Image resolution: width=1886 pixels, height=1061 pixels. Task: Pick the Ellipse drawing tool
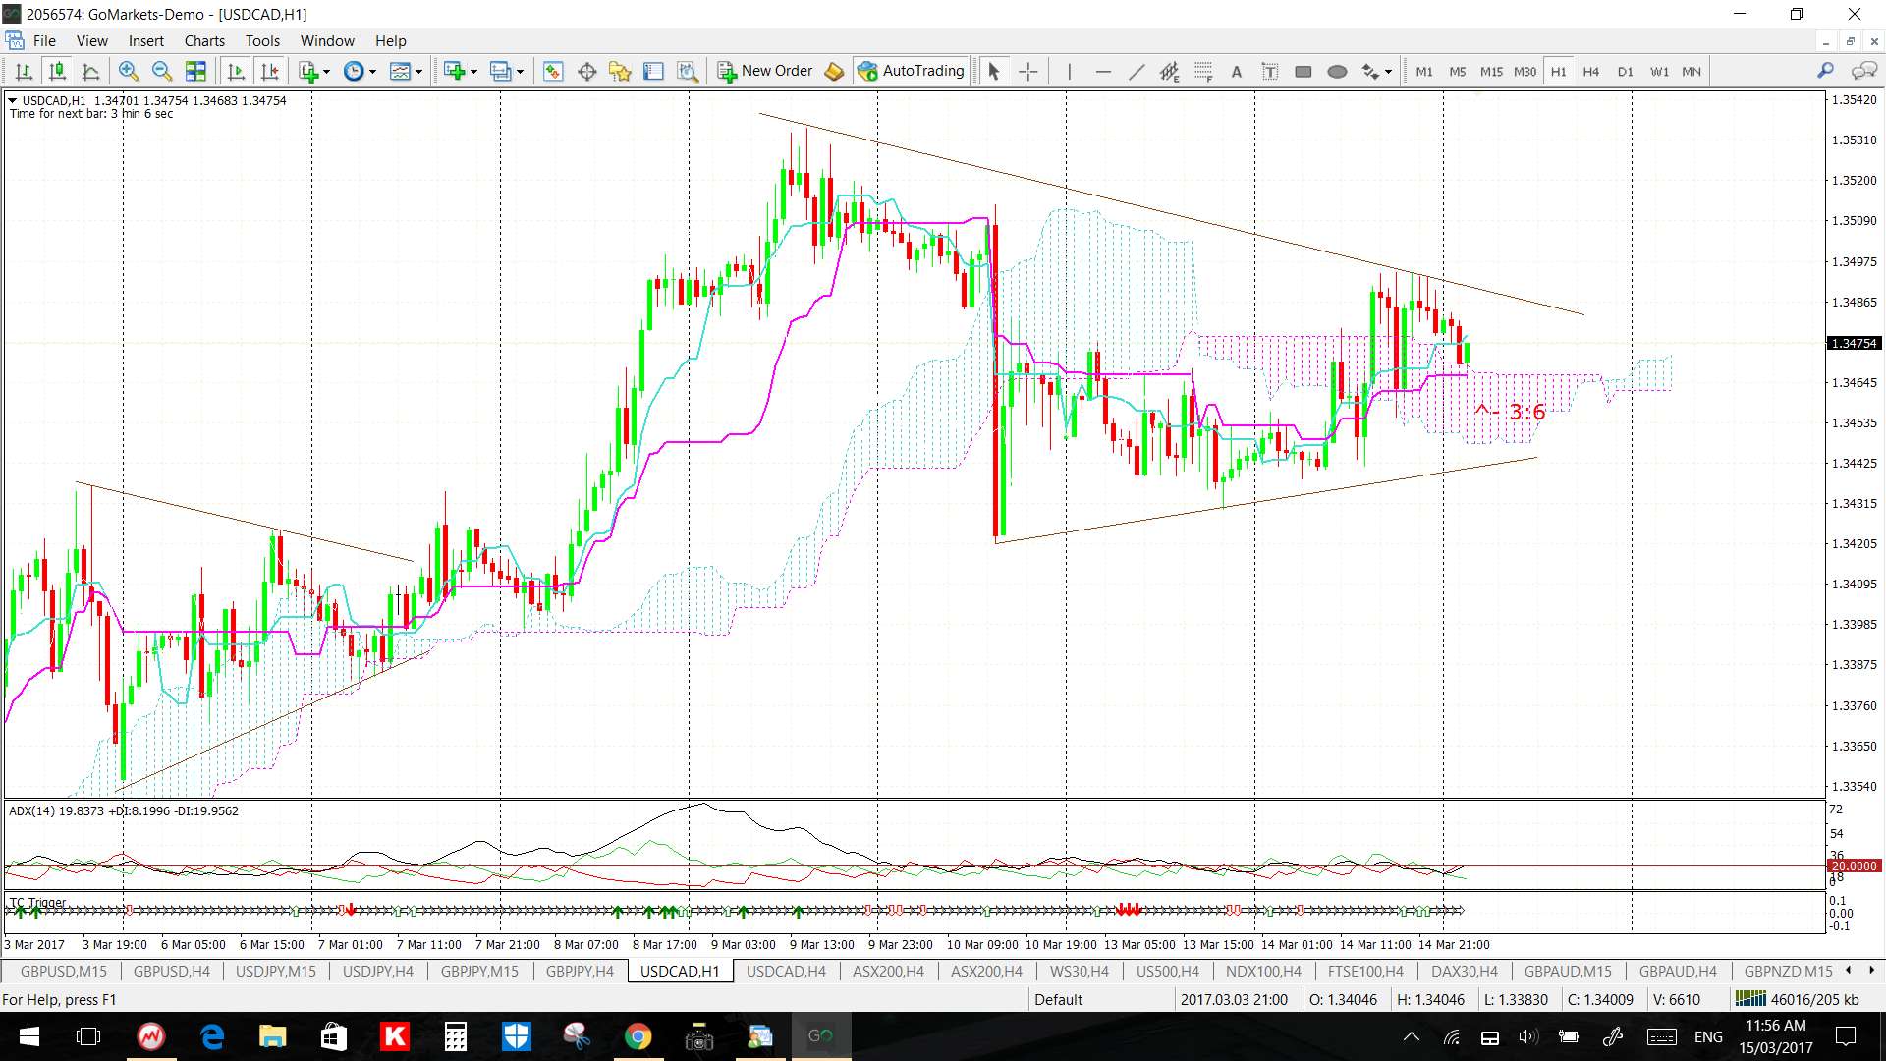coord(1336,71)
